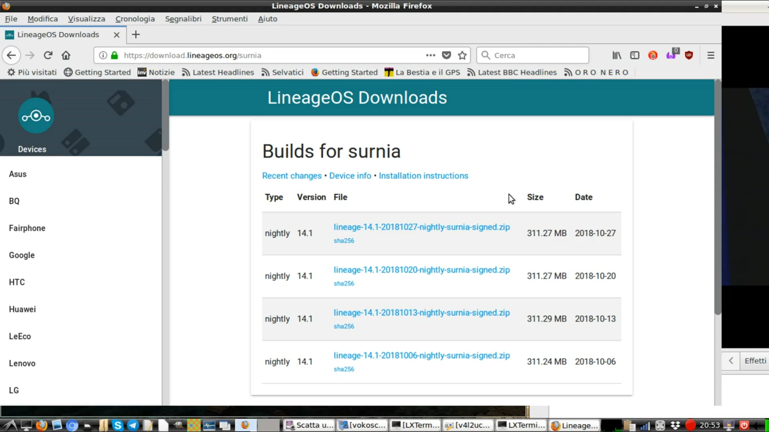This screenshot has width=769, height=432.
Task: Bookmark this page with the star icon
Action: coord(462,55)
